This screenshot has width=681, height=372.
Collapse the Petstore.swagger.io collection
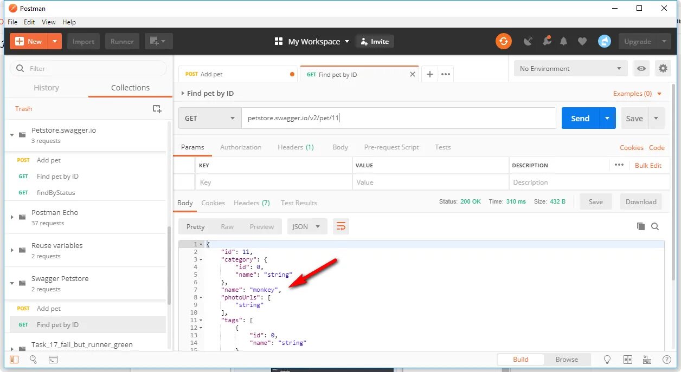click(x=12, y=135)
